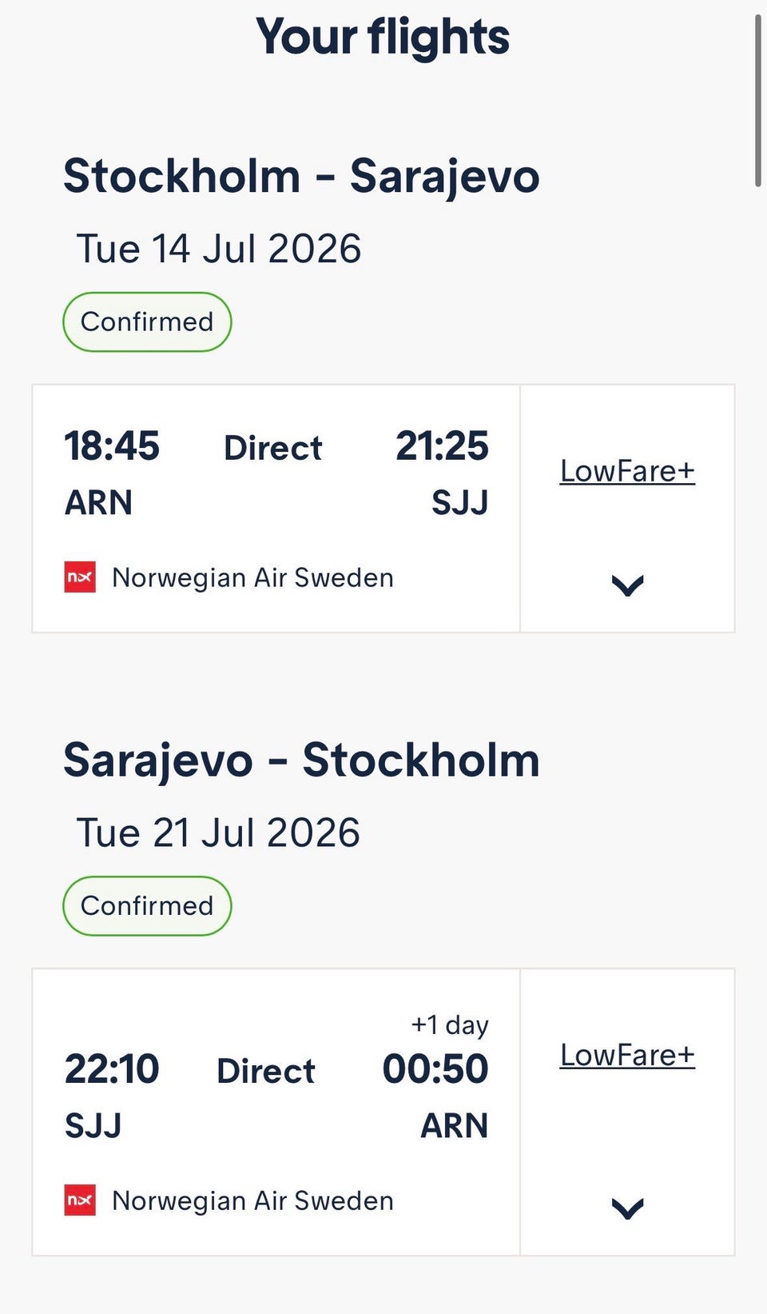The height and width of the screenshot is (1314, 767).
Task: Select the Stockholm - Sarajevo heading
Action: 301,177
